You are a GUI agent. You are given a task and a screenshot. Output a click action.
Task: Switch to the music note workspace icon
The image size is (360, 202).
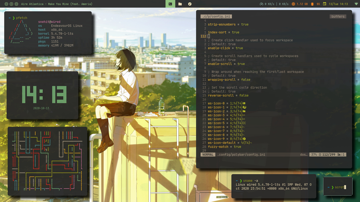point(190,4)
